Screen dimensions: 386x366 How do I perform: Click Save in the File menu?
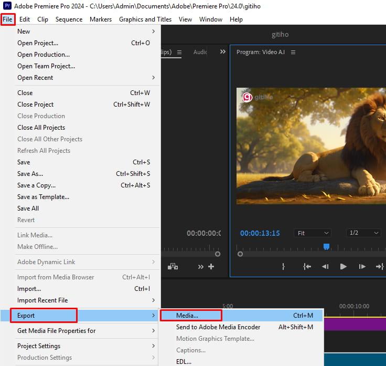[x=80, y=162]
